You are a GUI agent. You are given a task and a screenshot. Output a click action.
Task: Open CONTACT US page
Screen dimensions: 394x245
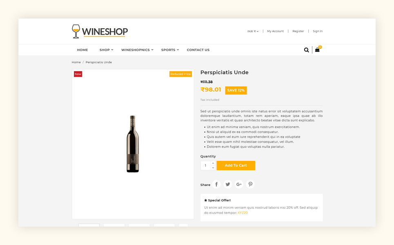[198, 50]
